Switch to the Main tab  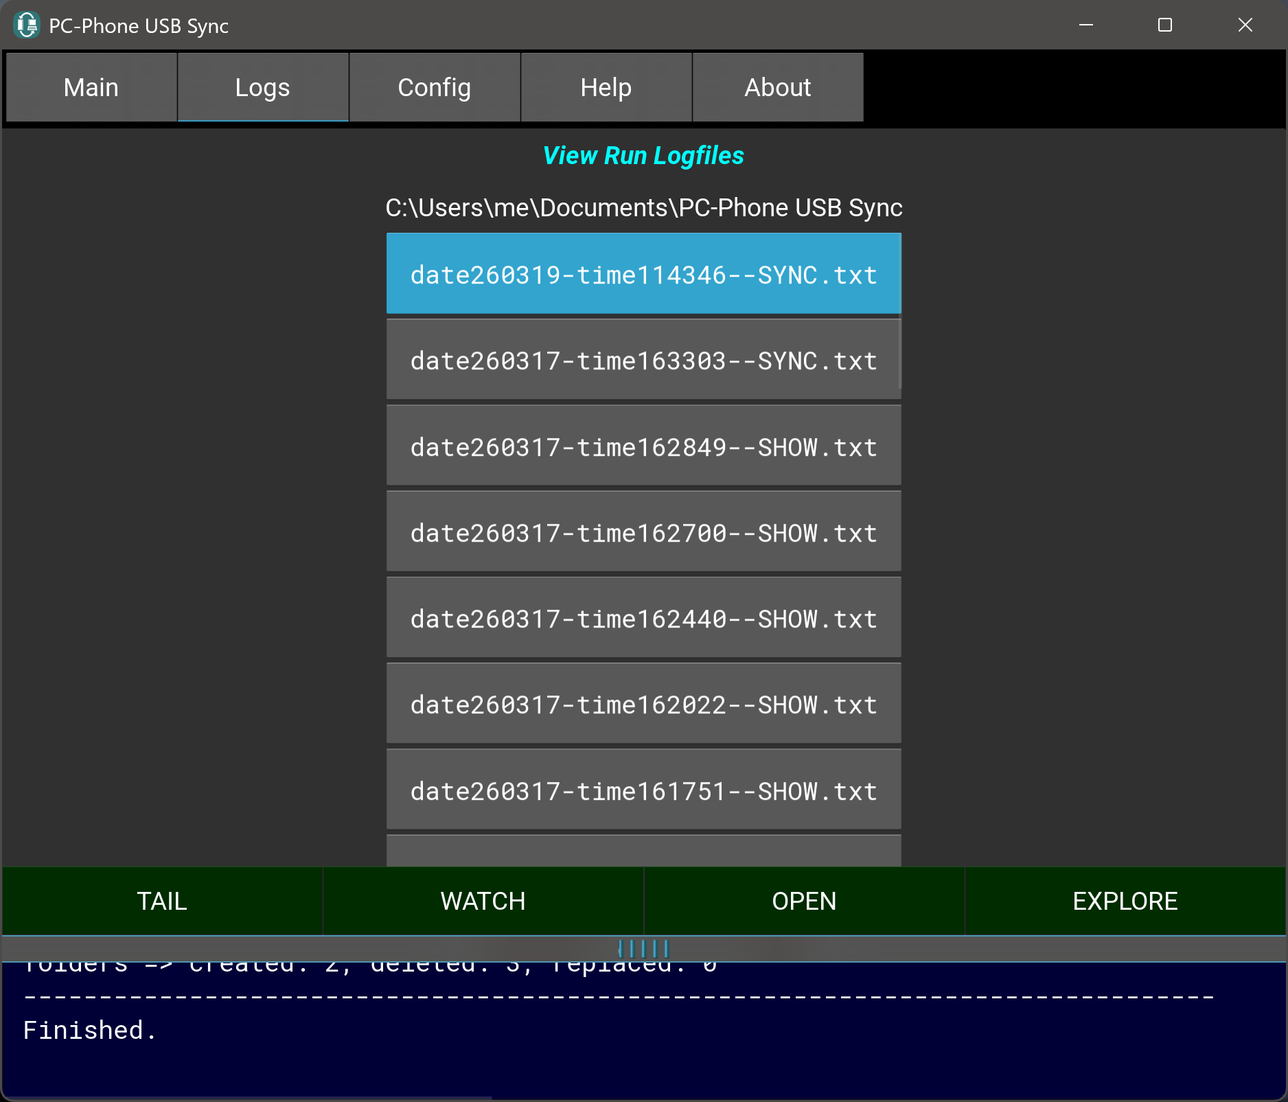(91, 87)
